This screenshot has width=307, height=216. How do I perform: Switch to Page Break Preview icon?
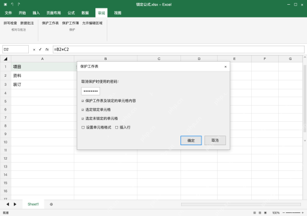(x=266, y=213)
